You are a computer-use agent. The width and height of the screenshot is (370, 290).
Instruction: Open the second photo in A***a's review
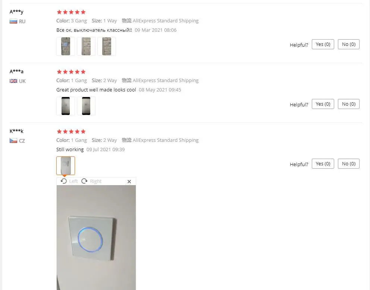click(86, 106)
